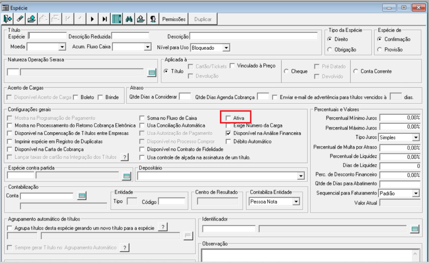Check Vinculado à Preço
This screenshot has width=429, height=263.
click(x=232, y=66)
